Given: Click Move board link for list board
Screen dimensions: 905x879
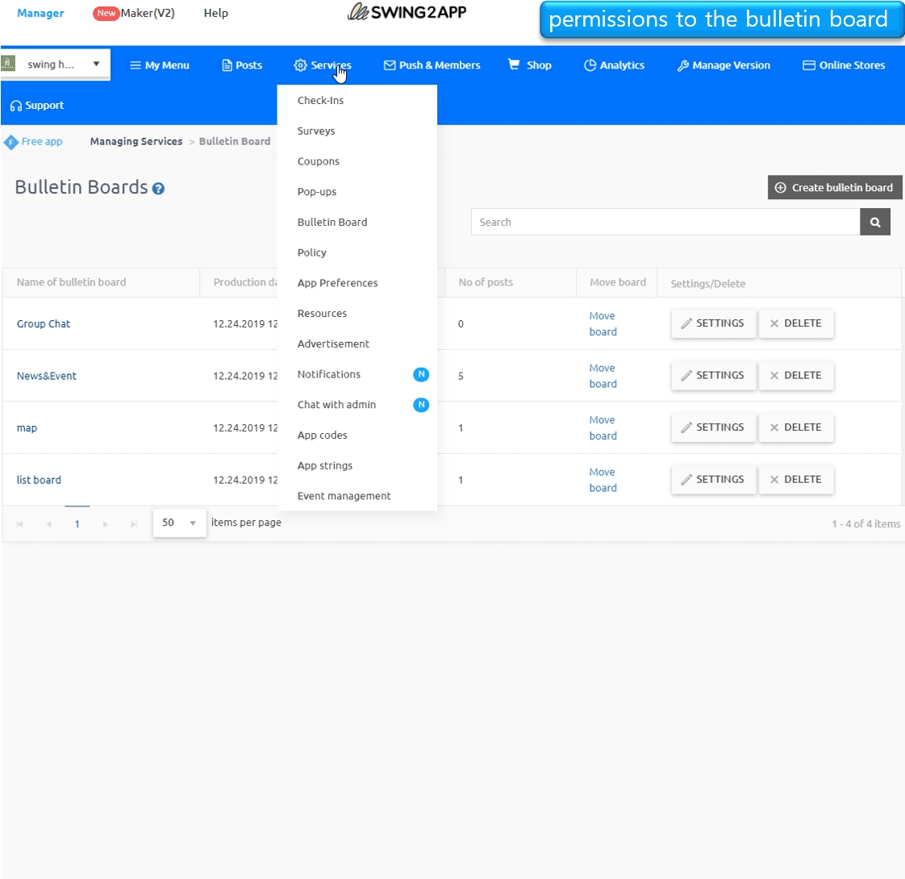Looking at the screenshot, I should [x=603, y=480].
